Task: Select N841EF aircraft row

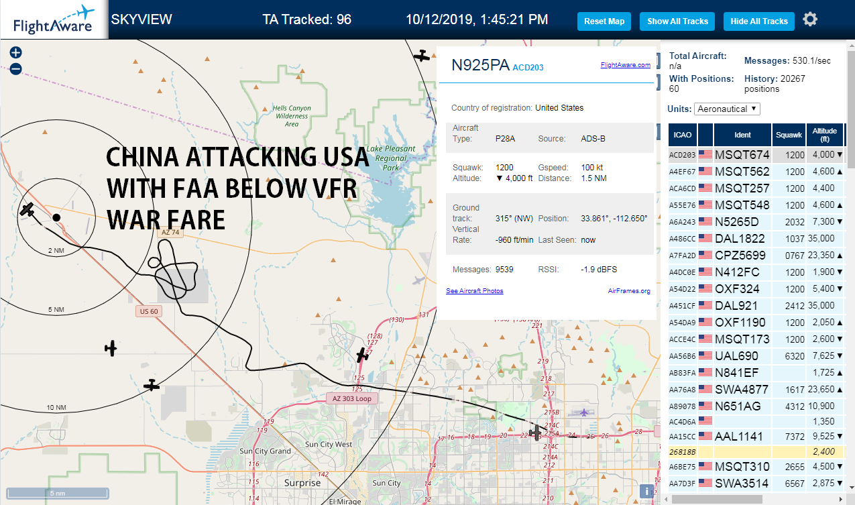Action: [756, 373]
